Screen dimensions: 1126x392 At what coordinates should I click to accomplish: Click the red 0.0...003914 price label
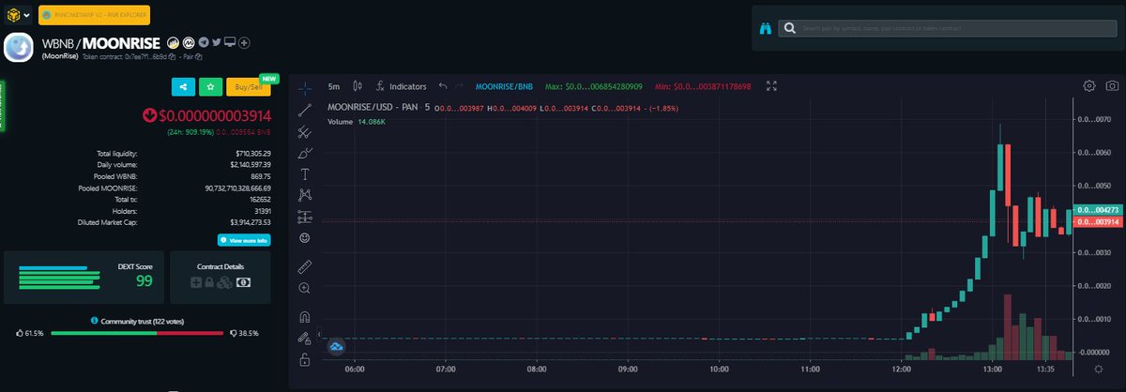(1097, 221)
